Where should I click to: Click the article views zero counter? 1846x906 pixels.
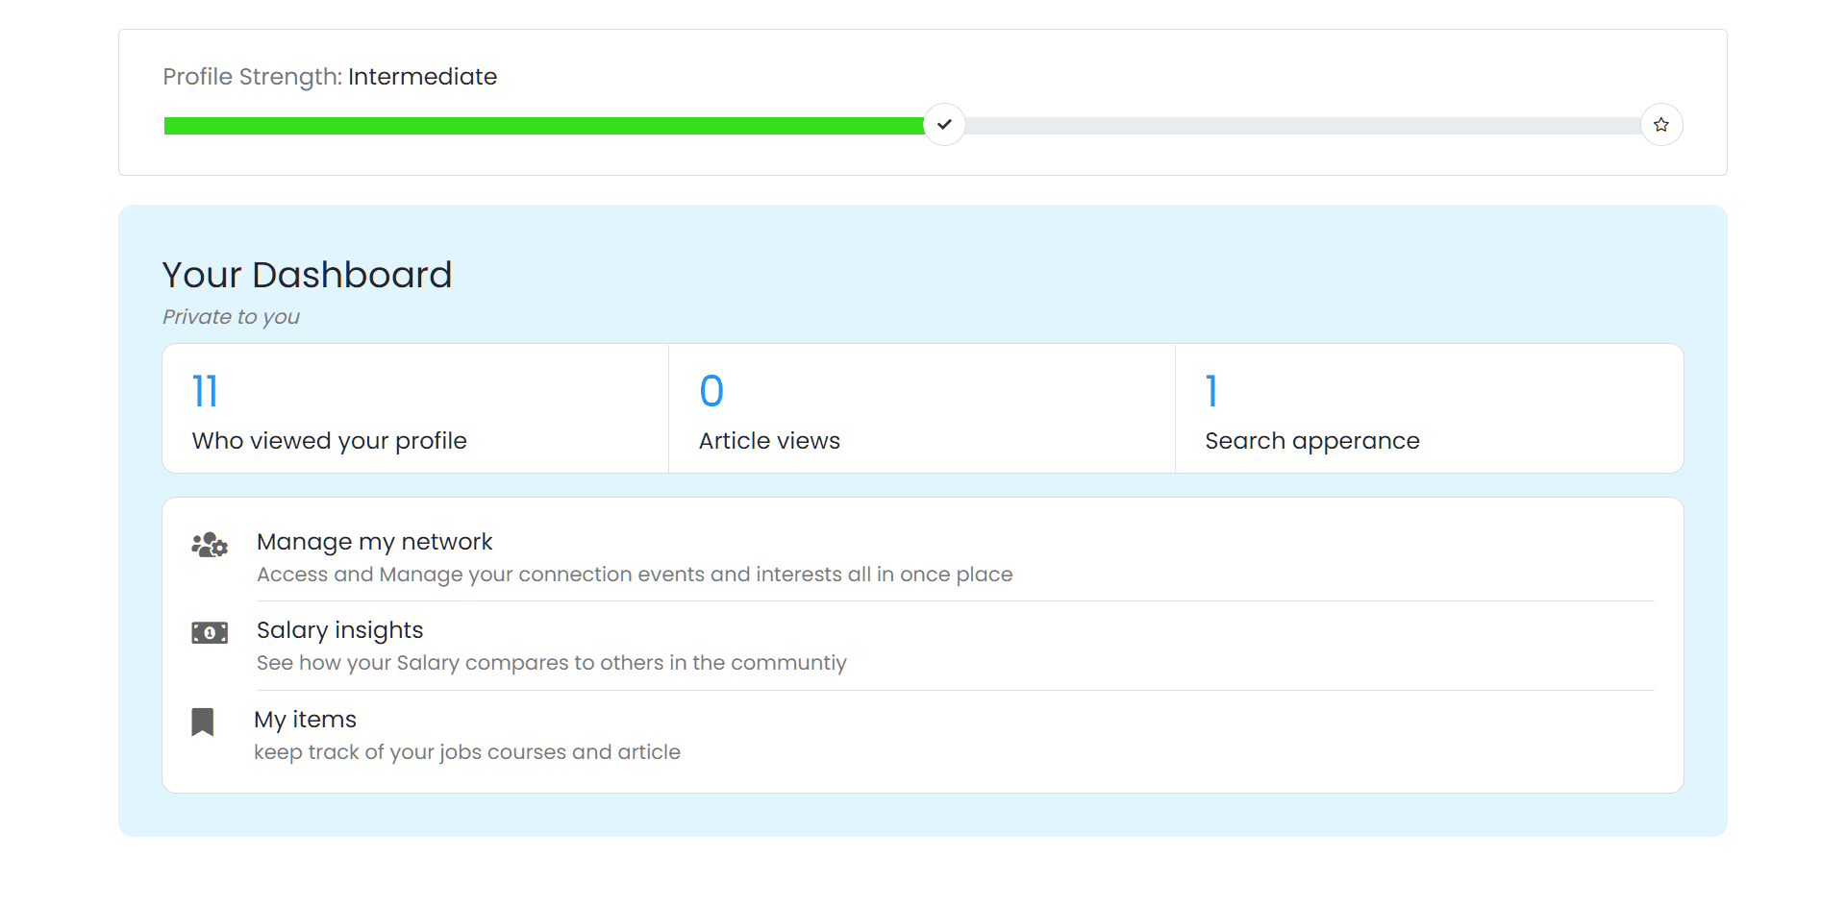(710, 390)
